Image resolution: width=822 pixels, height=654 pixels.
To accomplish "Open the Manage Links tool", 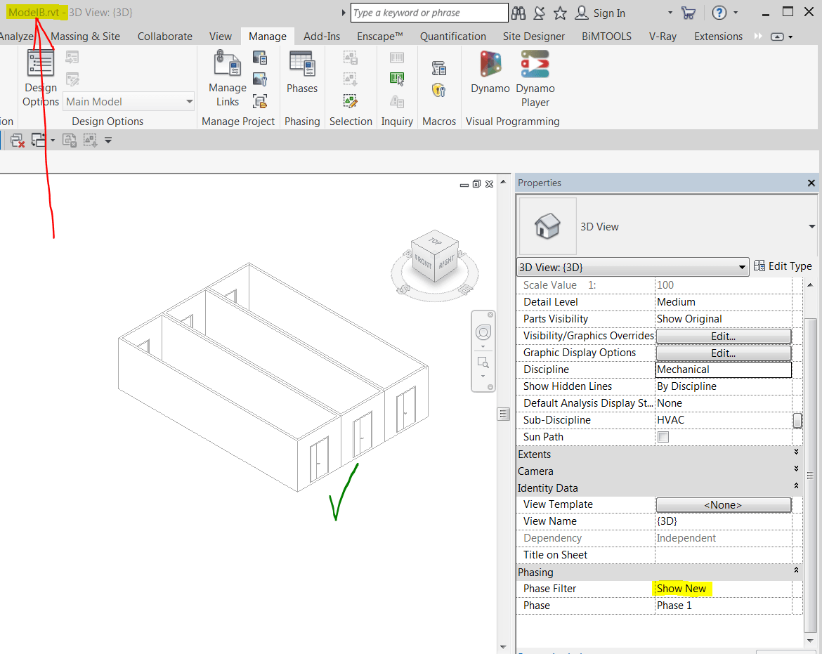I will click(x=227, y=77).
